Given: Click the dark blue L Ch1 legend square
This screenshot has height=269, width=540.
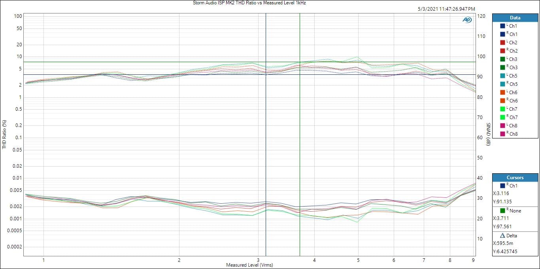Looking at the screenshot, I should pos(503,26).
